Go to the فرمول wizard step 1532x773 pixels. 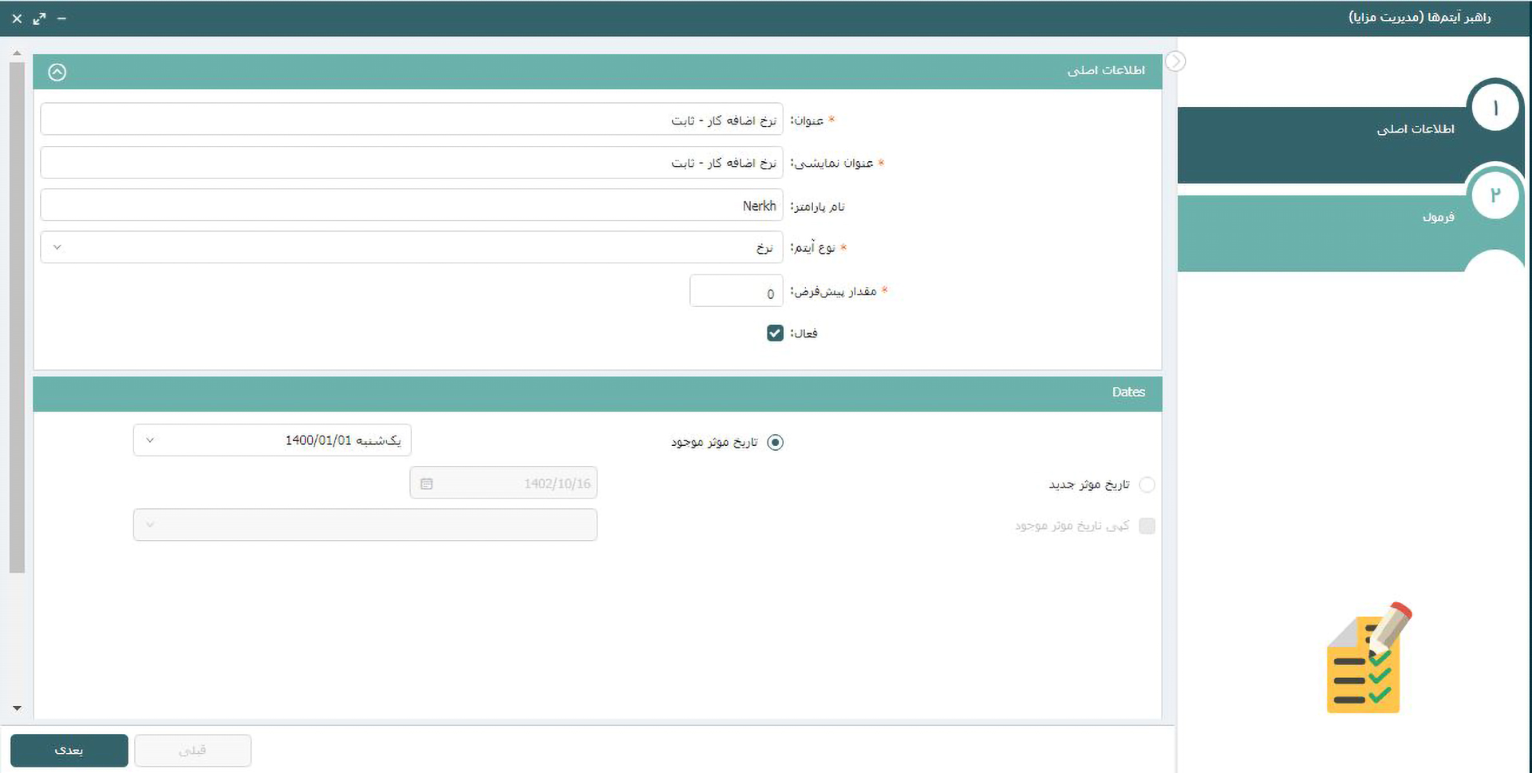pyautogui.click(x=1437, y=217)
